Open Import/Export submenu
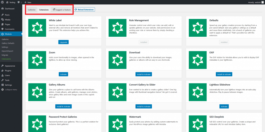The height and width of the screenshot is (132, 265). click(7, 51)
